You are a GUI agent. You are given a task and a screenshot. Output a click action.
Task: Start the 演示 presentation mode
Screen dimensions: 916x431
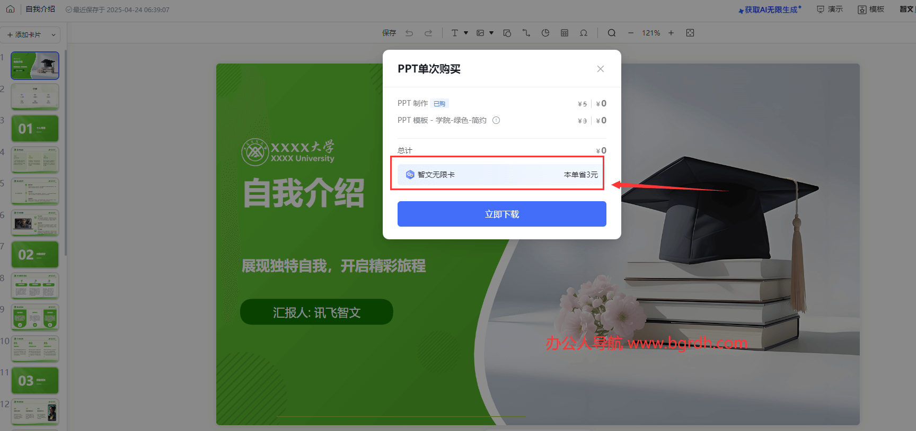(x=830, y=10)
